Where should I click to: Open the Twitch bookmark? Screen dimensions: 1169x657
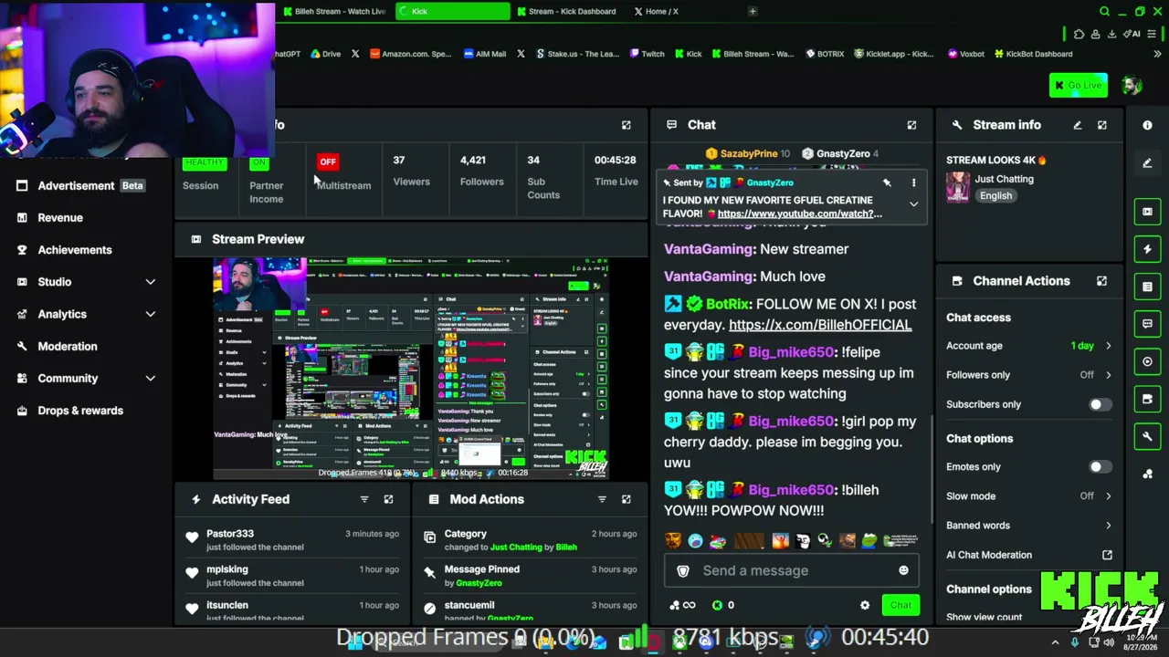647,54
